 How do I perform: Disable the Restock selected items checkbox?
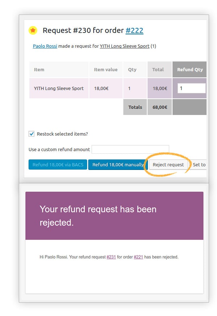(31, 133)
